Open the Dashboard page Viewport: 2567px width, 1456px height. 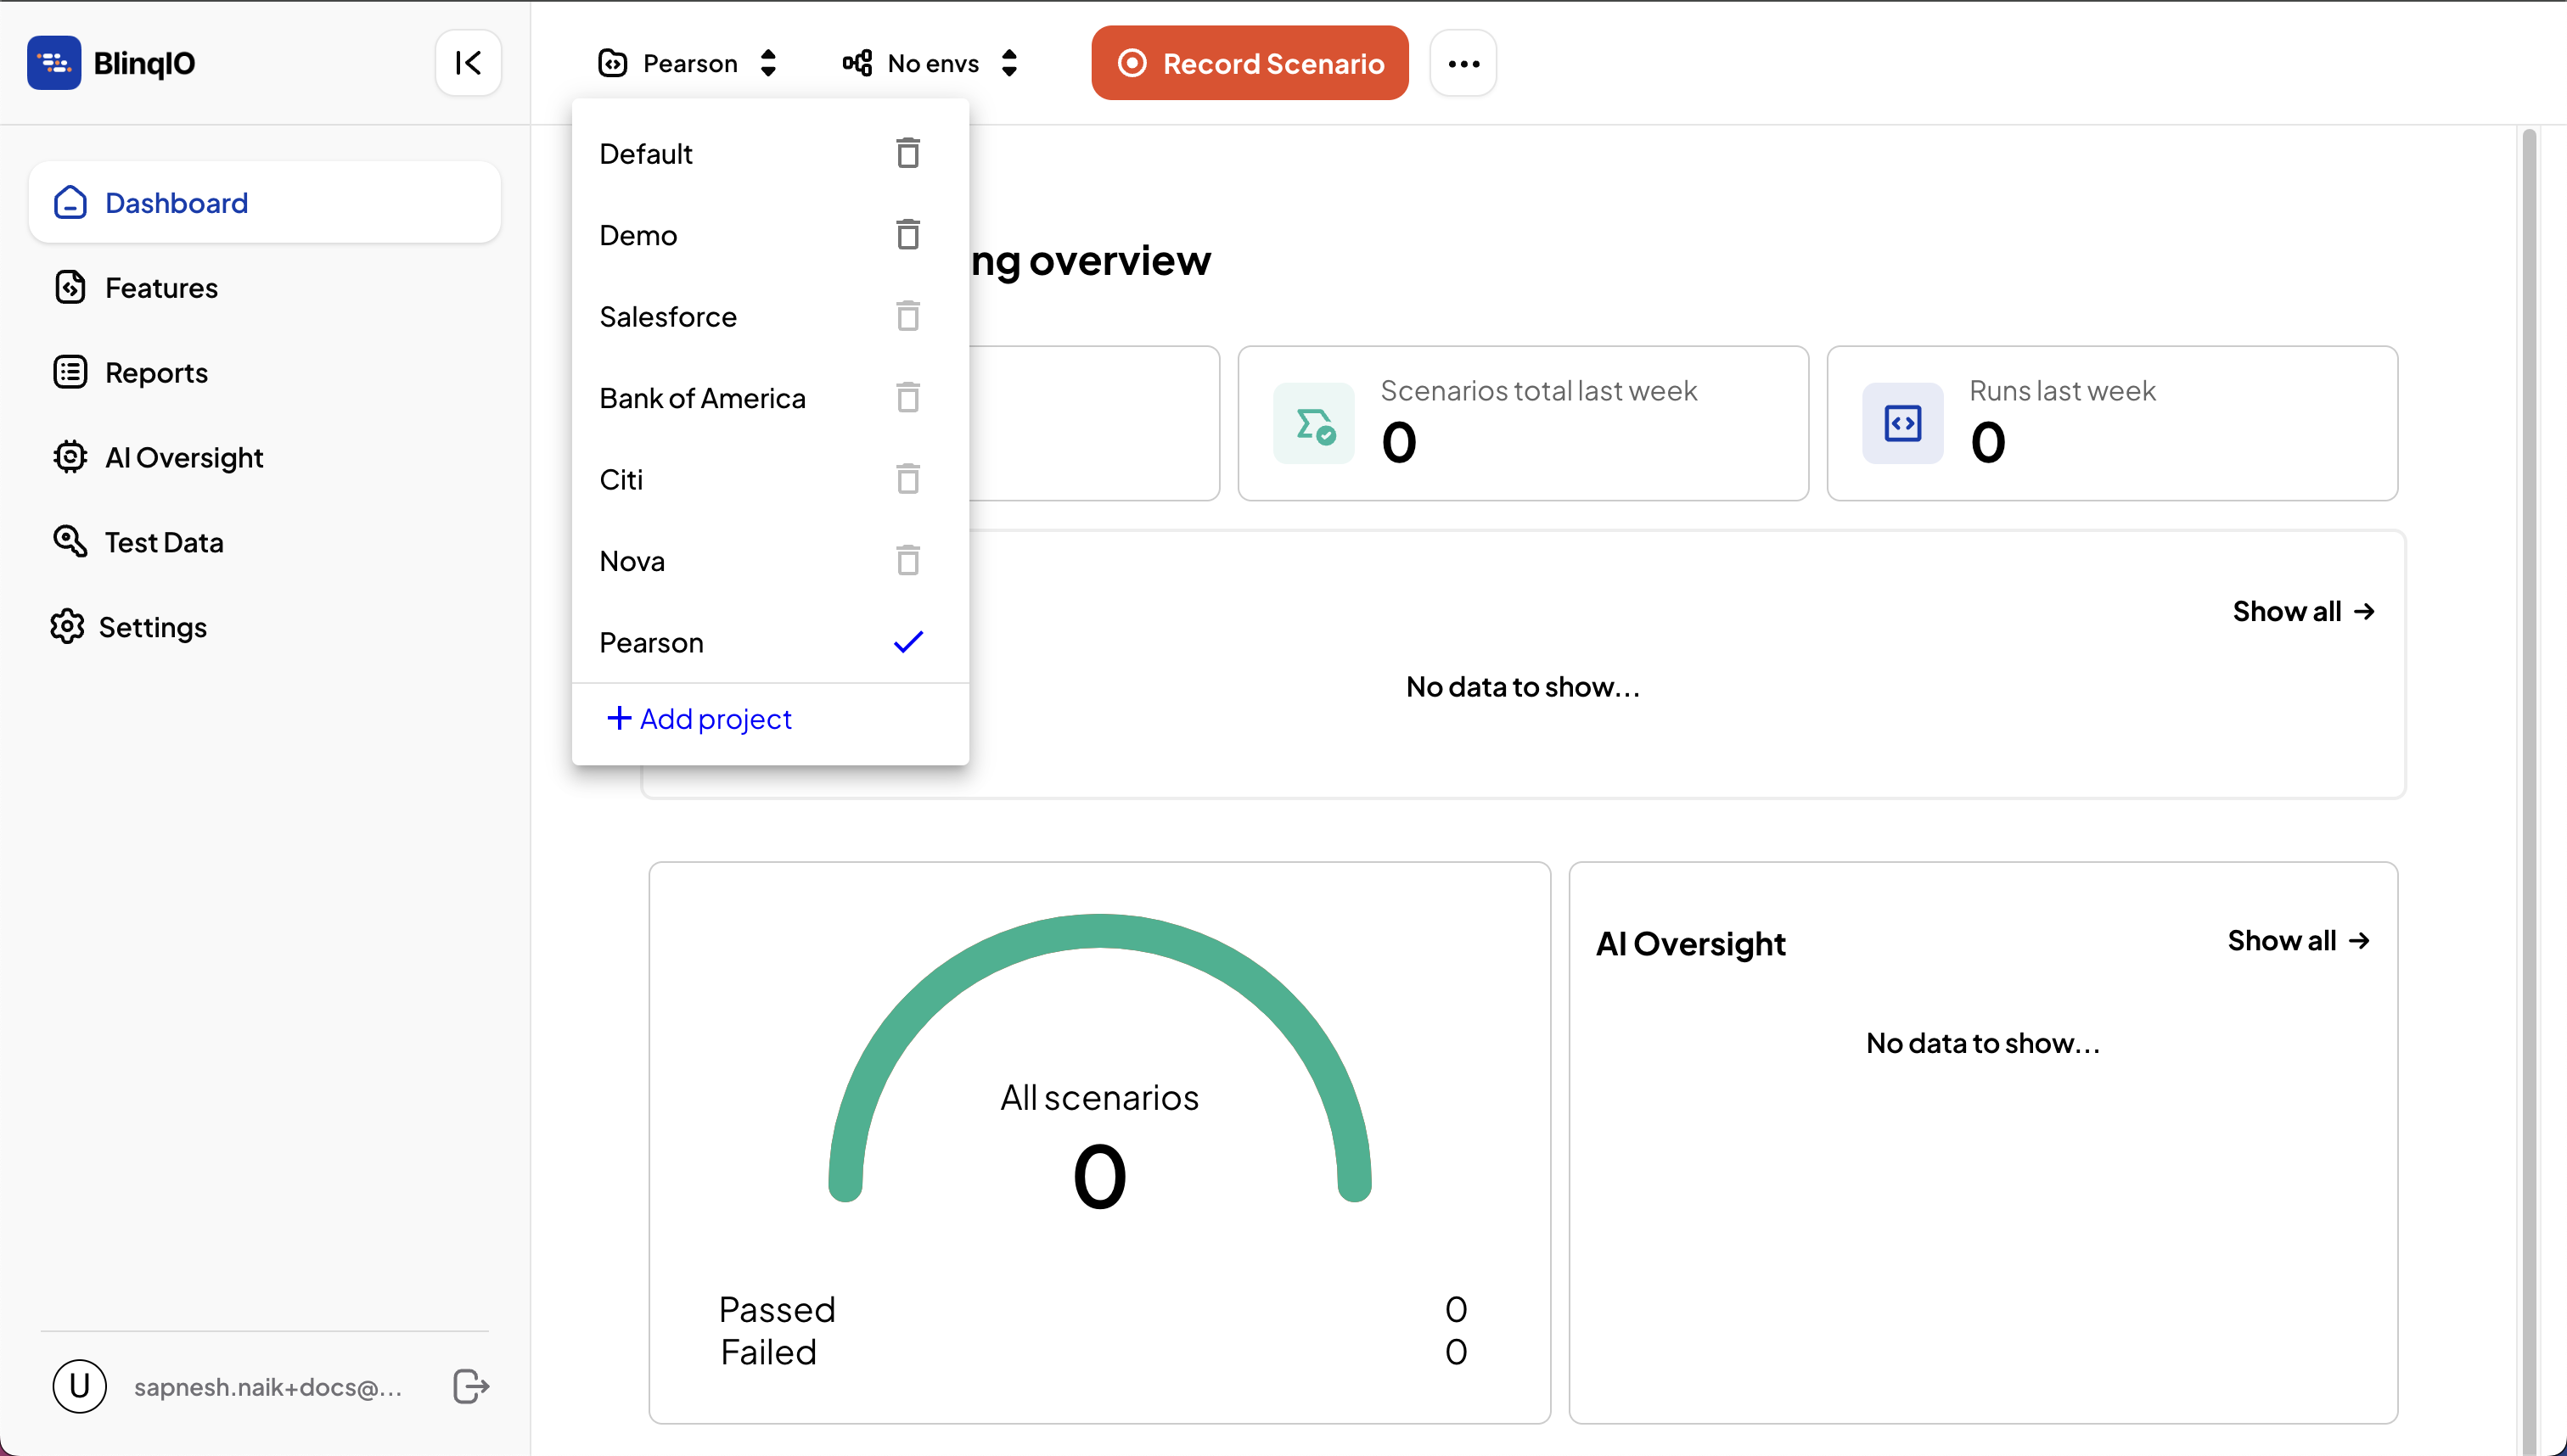coord(265,203)
